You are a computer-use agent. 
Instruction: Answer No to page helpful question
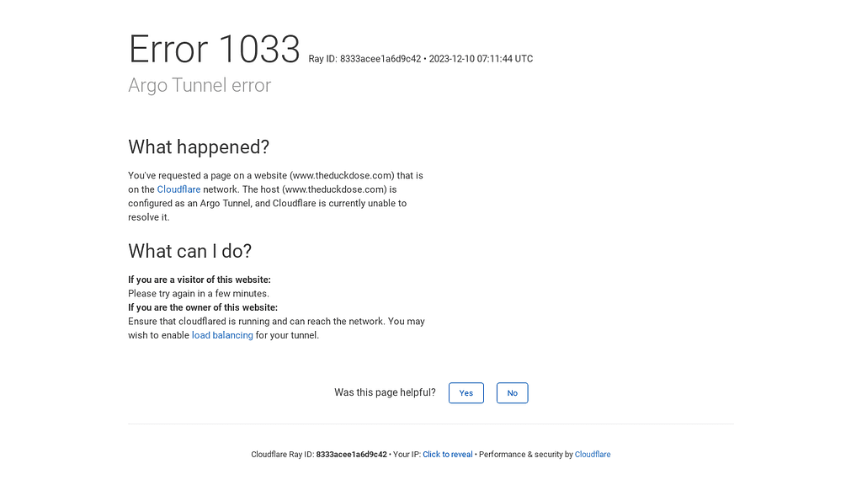point(513,392)
